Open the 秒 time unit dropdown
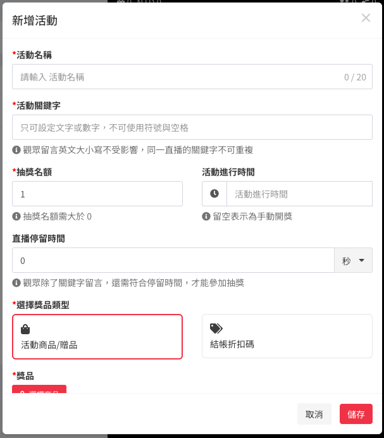The width and height of the screenshot is (384, 438). coord(353,260)
